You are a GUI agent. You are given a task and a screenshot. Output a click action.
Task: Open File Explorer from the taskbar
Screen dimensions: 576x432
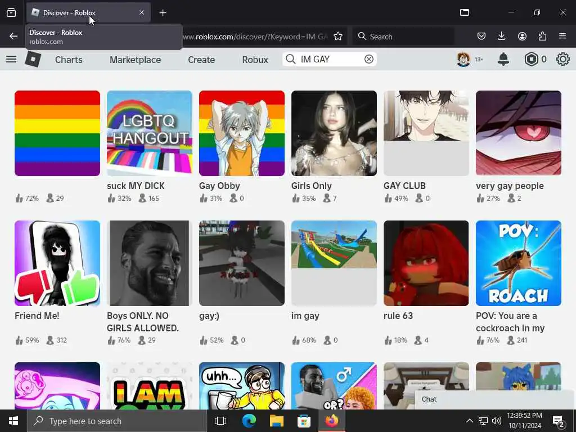pyautogui.click(x=276, y=421)
